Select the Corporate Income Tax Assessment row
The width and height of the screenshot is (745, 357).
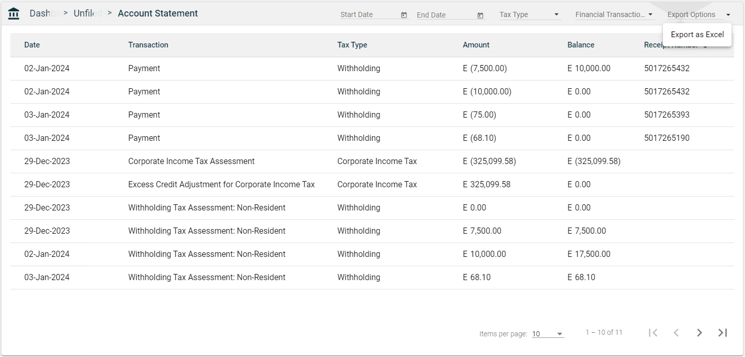191,161
